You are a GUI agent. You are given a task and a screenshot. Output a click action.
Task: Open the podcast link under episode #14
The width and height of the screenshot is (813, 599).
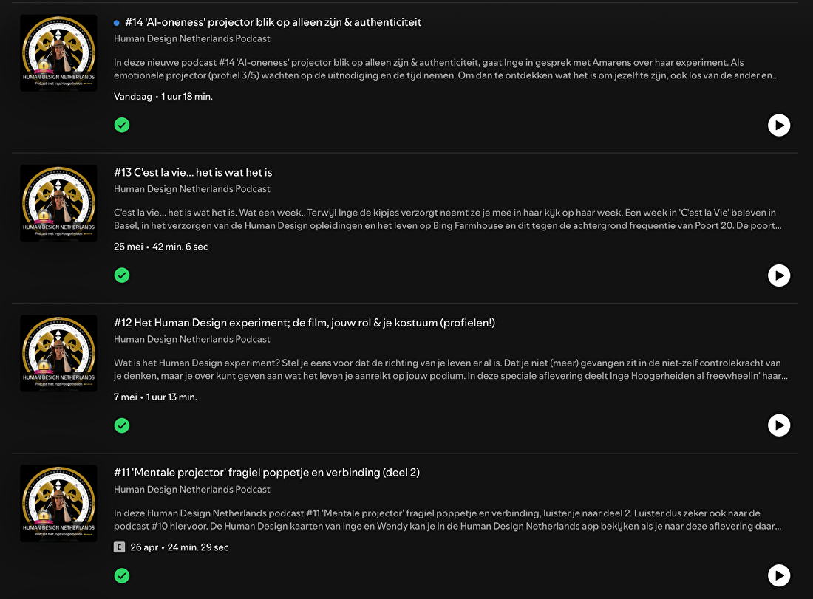pyautogui.click(x=192, y=39)
